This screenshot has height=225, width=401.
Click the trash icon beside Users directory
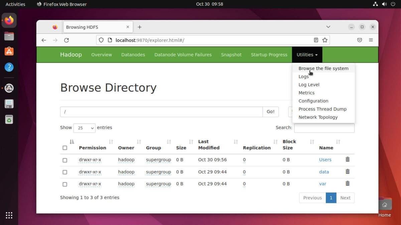coord(348,160)
